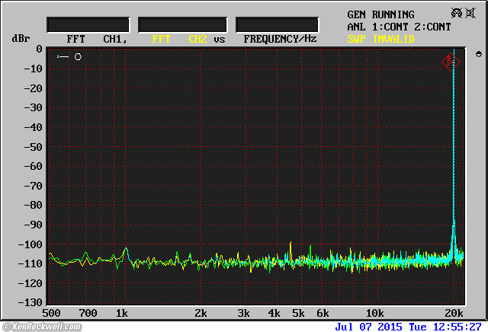This screenshot has width=488, height=332.
Task: Click the '-40' y-axis label
Action: point(33,127)
